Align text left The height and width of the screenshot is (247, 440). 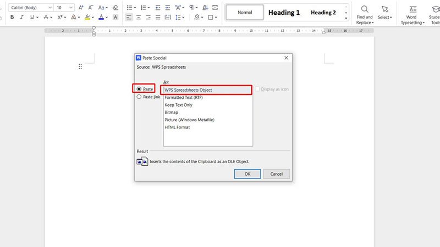pos(129,18)
